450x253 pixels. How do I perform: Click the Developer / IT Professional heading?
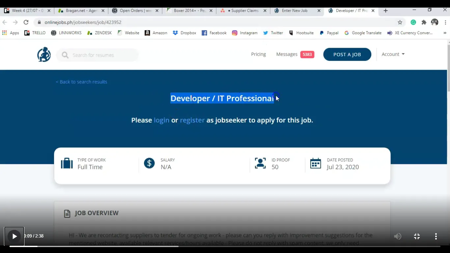pyautogui.click(x=222, y=98)
